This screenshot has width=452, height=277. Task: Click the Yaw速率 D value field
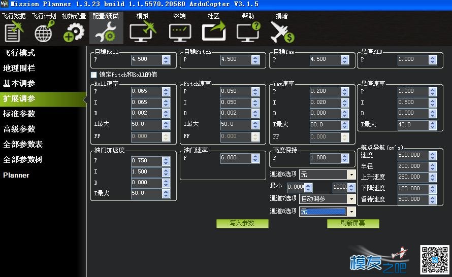click(325, 114)
